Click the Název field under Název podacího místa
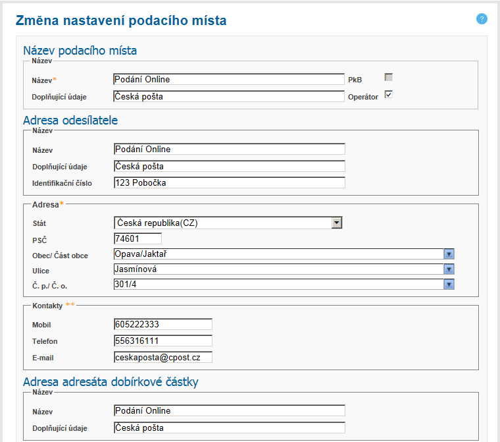The height and width of the screenshot is (442, 500). [228, 80]
